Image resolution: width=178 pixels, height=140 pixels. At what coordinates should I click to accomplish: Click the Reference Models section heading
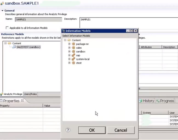(x=12, y=34)
